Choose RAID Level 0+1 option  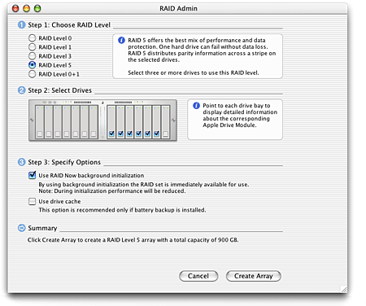[32, 74]
